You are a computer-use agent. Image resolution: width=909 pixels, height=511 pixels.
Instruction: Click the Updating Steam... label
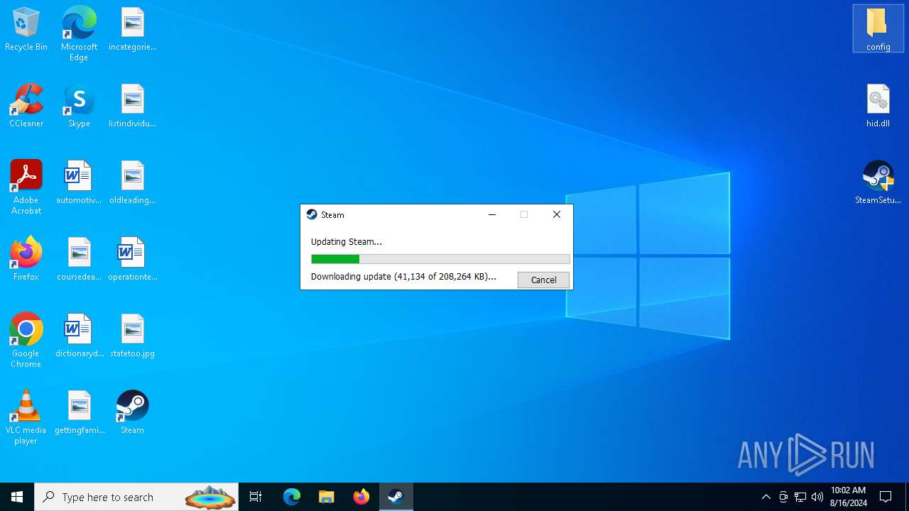point(347,241)
